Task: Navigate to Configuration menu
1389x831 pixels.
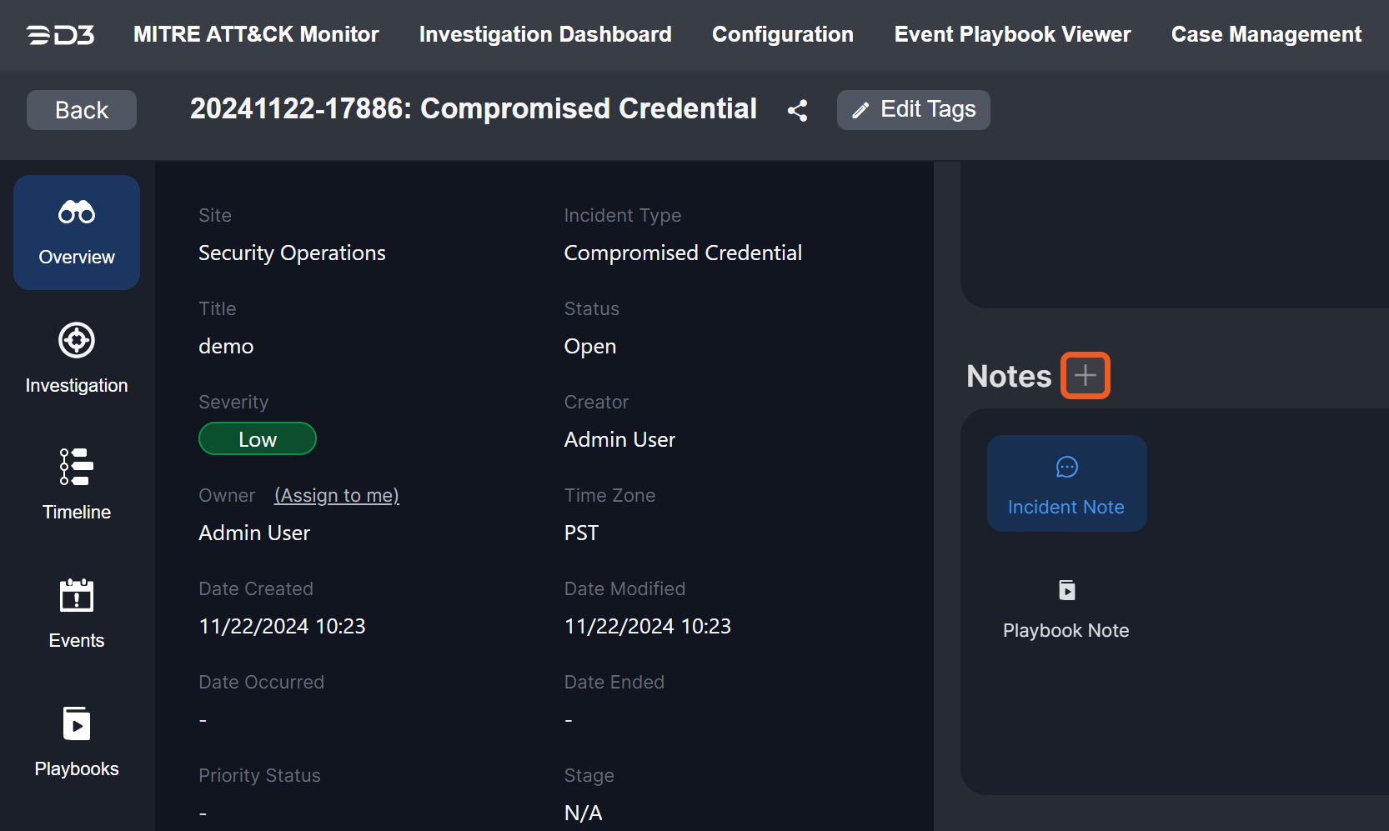Action: [782, 35]
